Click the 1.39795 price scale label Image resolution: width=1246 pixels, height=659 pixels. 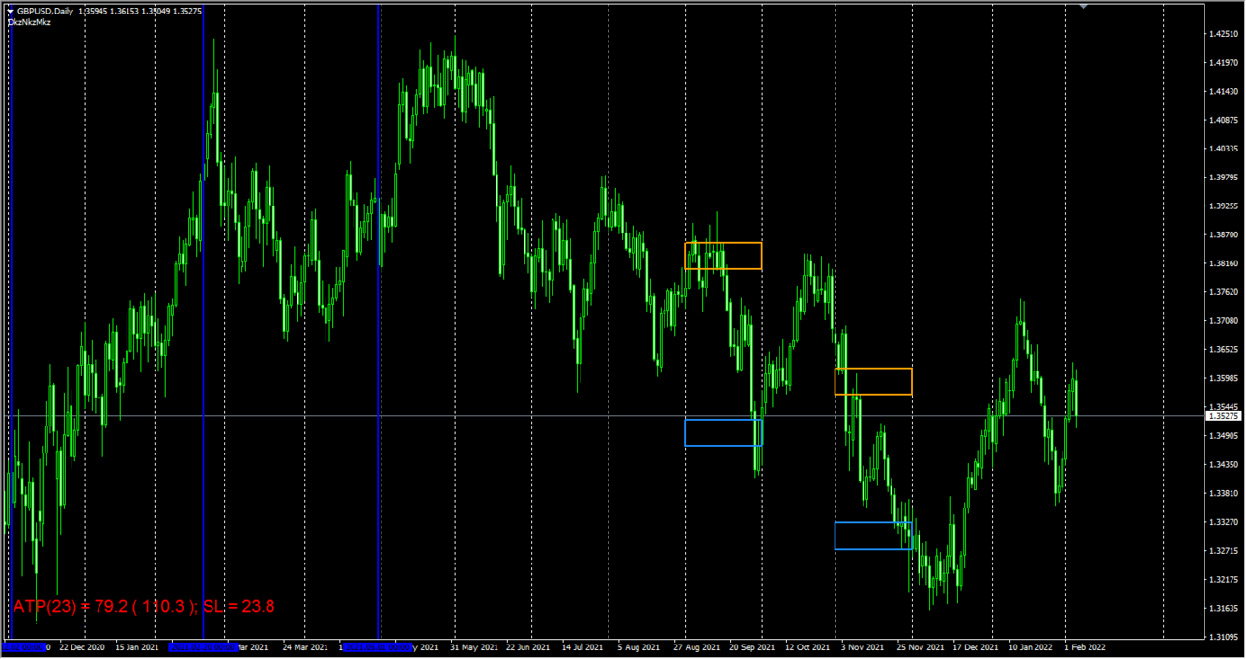click(x=1224, y=178)
